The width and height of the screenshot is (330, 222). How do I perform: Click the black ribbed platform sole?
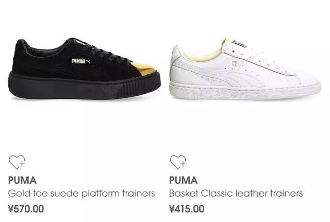click(x=84, y=87)
